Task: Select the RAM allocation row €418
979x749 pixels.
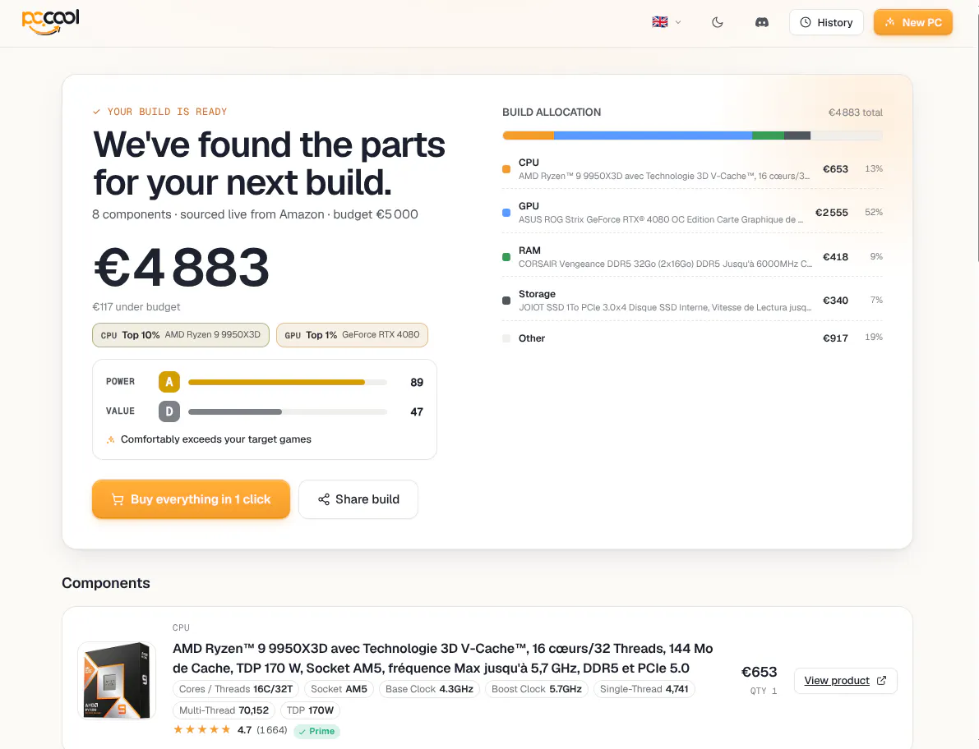Action: coord(692,257)
